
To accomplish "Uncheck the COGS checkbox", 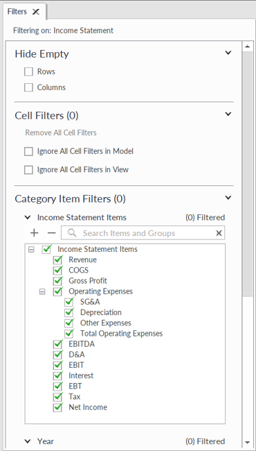I will 57,271.
